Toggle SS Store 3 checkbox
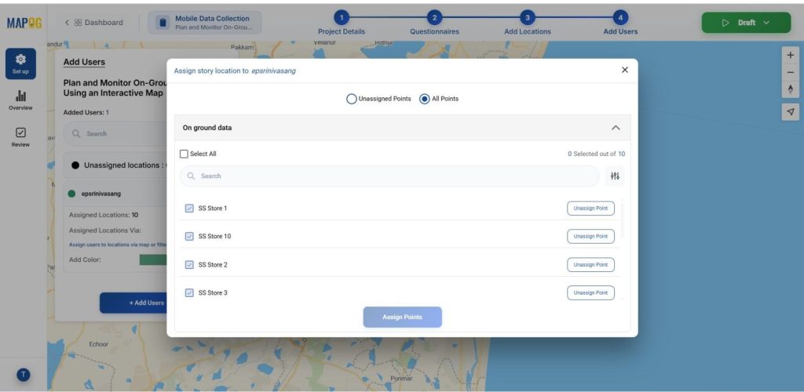Viewport: 804px width, 392px height. pyautogui.click(x=189, y=292)
